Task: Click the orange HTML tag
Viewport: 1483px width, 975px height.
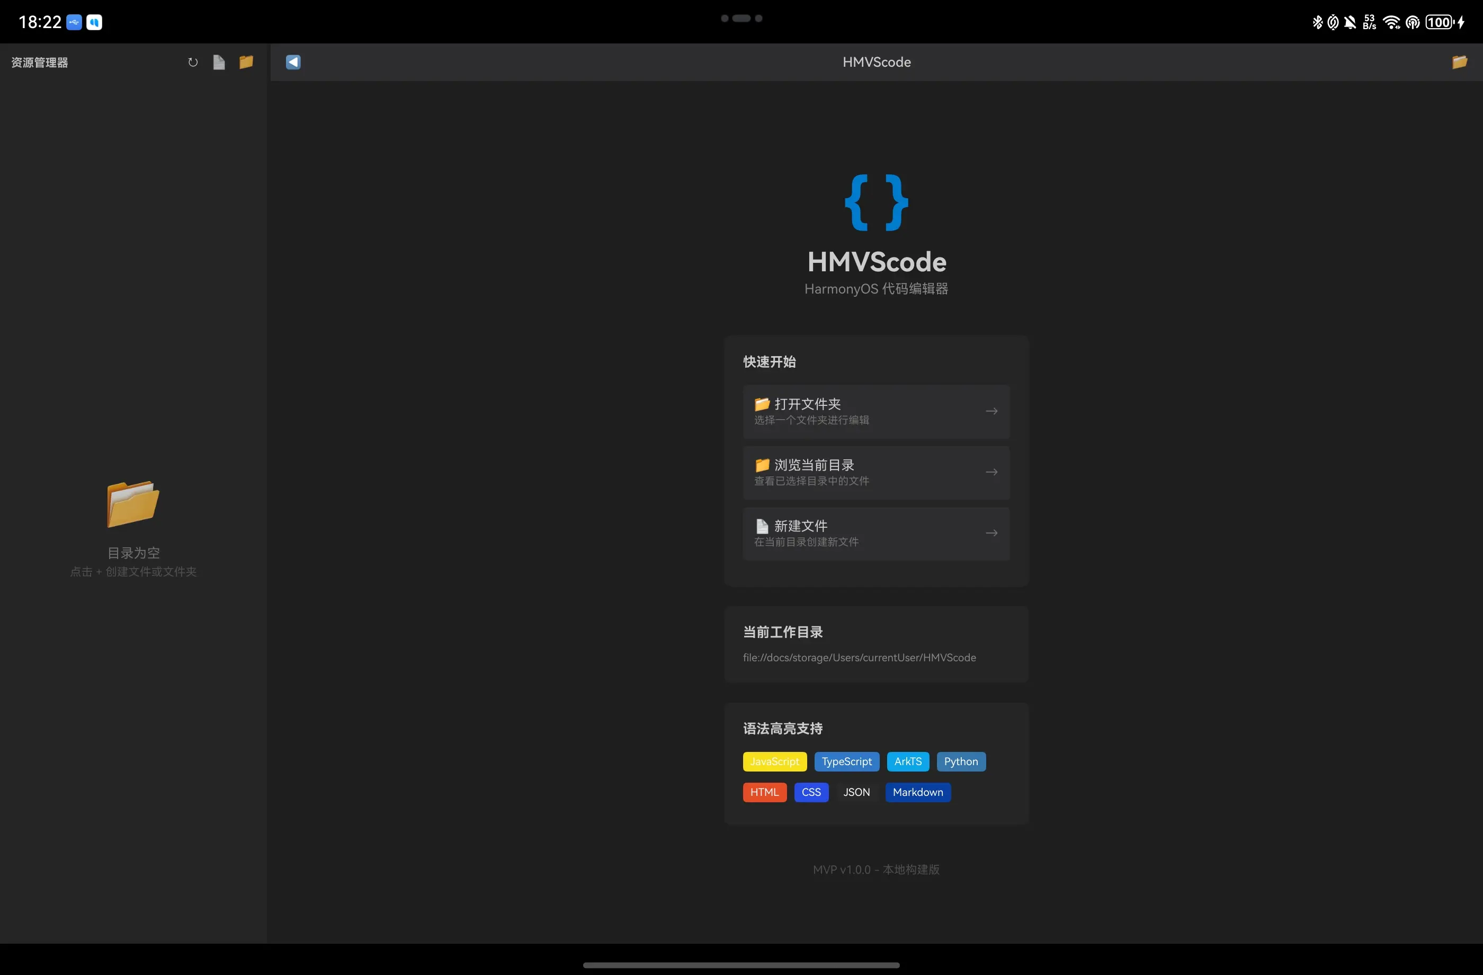Action: coord(764,792)
